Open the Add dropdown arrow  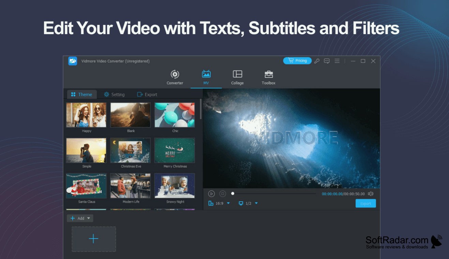pos(89,218)
